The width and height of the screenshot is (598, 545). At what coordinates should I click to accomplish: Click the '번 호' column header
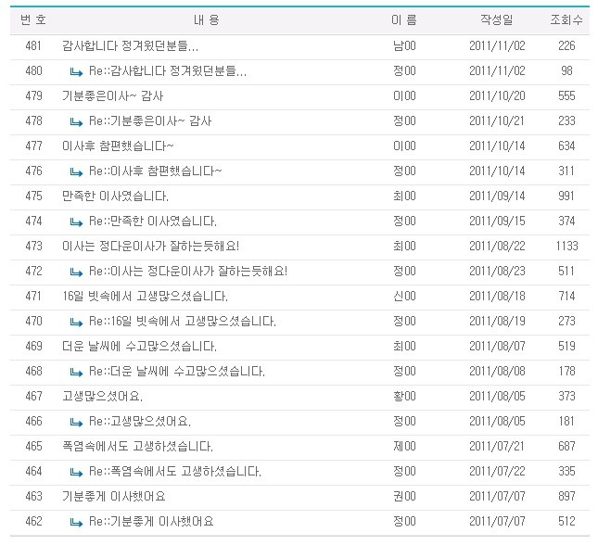(x=33, y=19)
